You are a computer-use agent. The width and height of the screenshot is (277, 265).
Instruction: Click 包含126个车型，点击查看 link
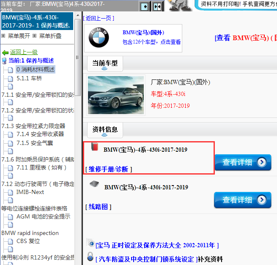pyautogui.click(x=151, y=42)
